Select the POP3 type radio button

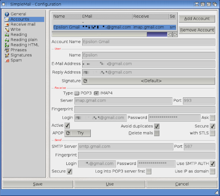point(77,93)
